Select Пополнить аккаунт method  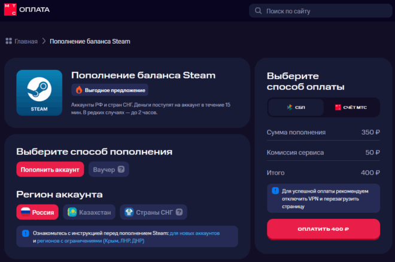pos(50,169)
